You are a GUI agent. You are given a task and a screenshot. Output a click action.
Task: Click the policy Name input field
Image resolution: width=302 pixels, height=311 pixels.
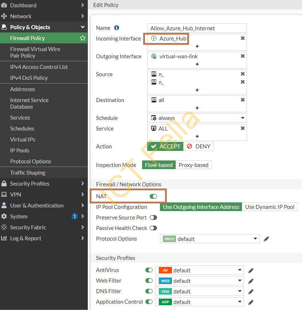pos(197,28)
